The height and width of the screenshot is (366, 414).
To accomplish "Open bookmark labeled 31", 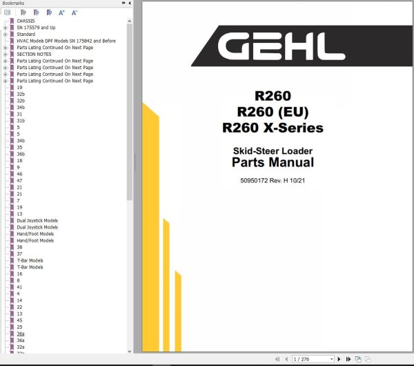I will click(x=19, y=114).
